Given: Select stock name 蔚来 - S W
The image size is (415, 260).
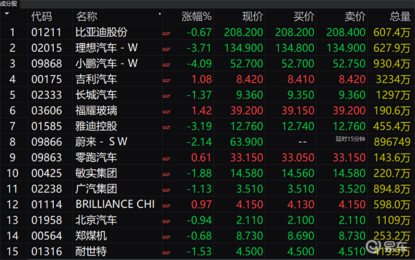Looking at the screenshot, I should [101, 141].
